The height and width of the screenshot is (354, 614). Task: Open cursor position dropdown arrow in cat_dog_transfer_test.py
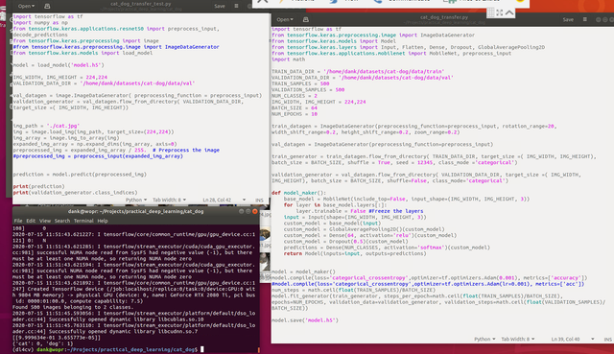(x=244, y=200)
